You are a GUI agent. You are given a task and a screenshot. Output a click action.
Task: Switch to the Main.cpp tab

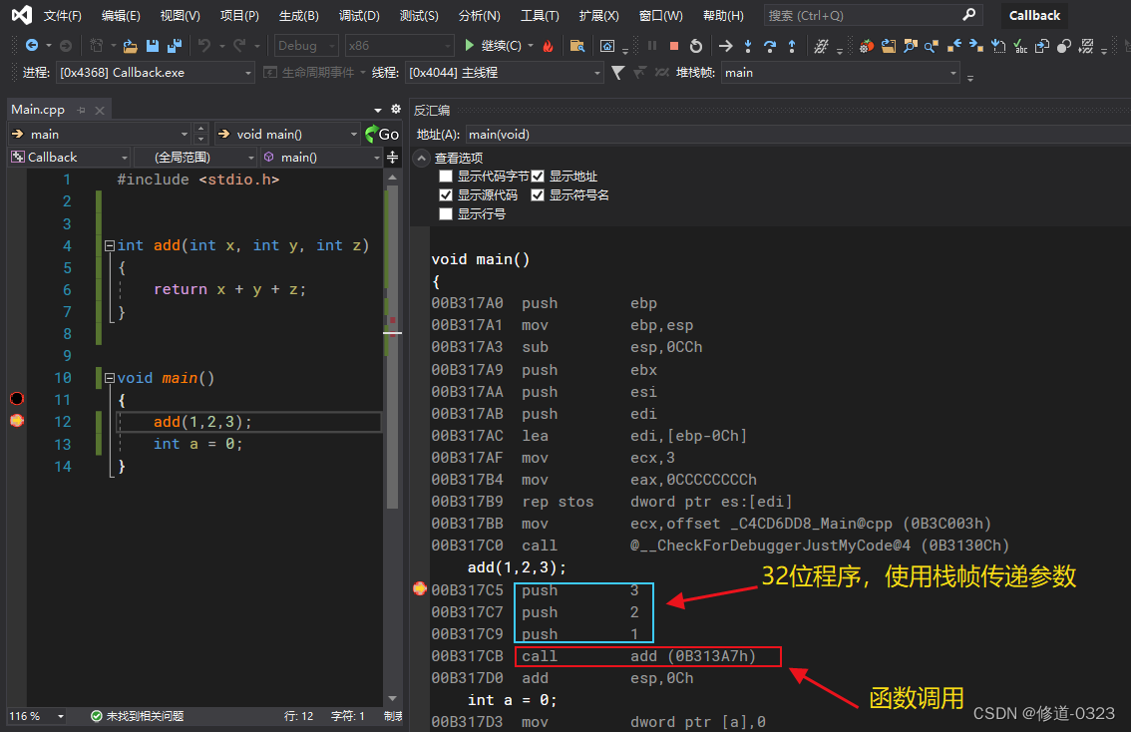(38, 110)
